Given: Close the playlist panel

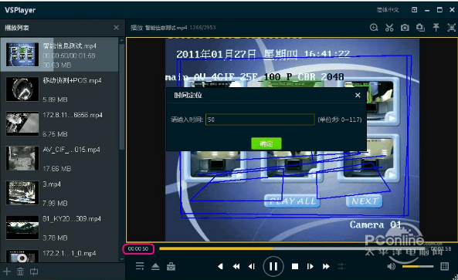Looking at the screenshot, I should point(117,28).
